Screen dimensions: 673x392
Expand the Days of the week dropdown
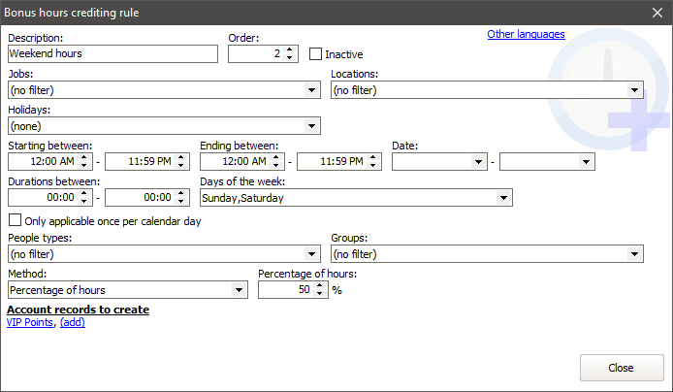502,198
